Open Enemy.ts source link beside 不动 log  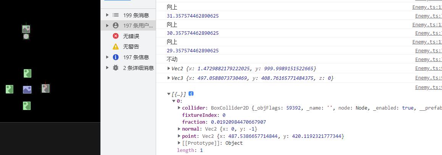428,60
